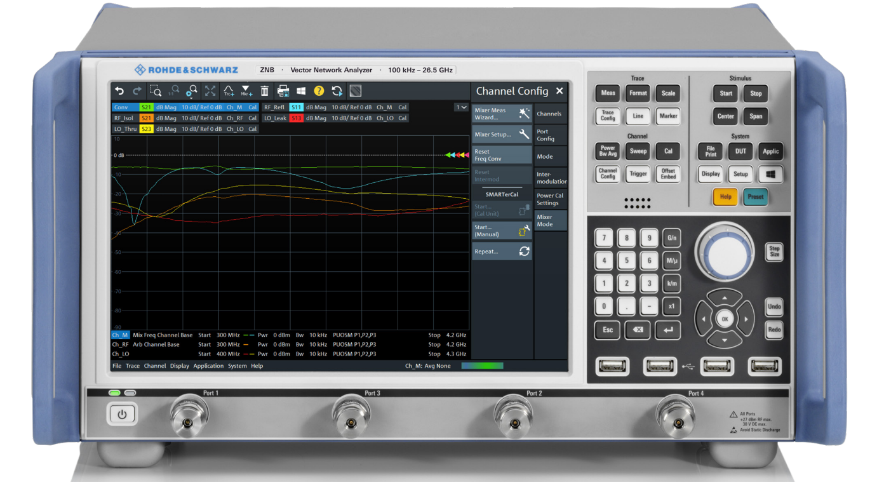This screenshot has width=877, height=482.
Task: Activate the zoom select magnifier toolbar icon
Action: (156, 91)
